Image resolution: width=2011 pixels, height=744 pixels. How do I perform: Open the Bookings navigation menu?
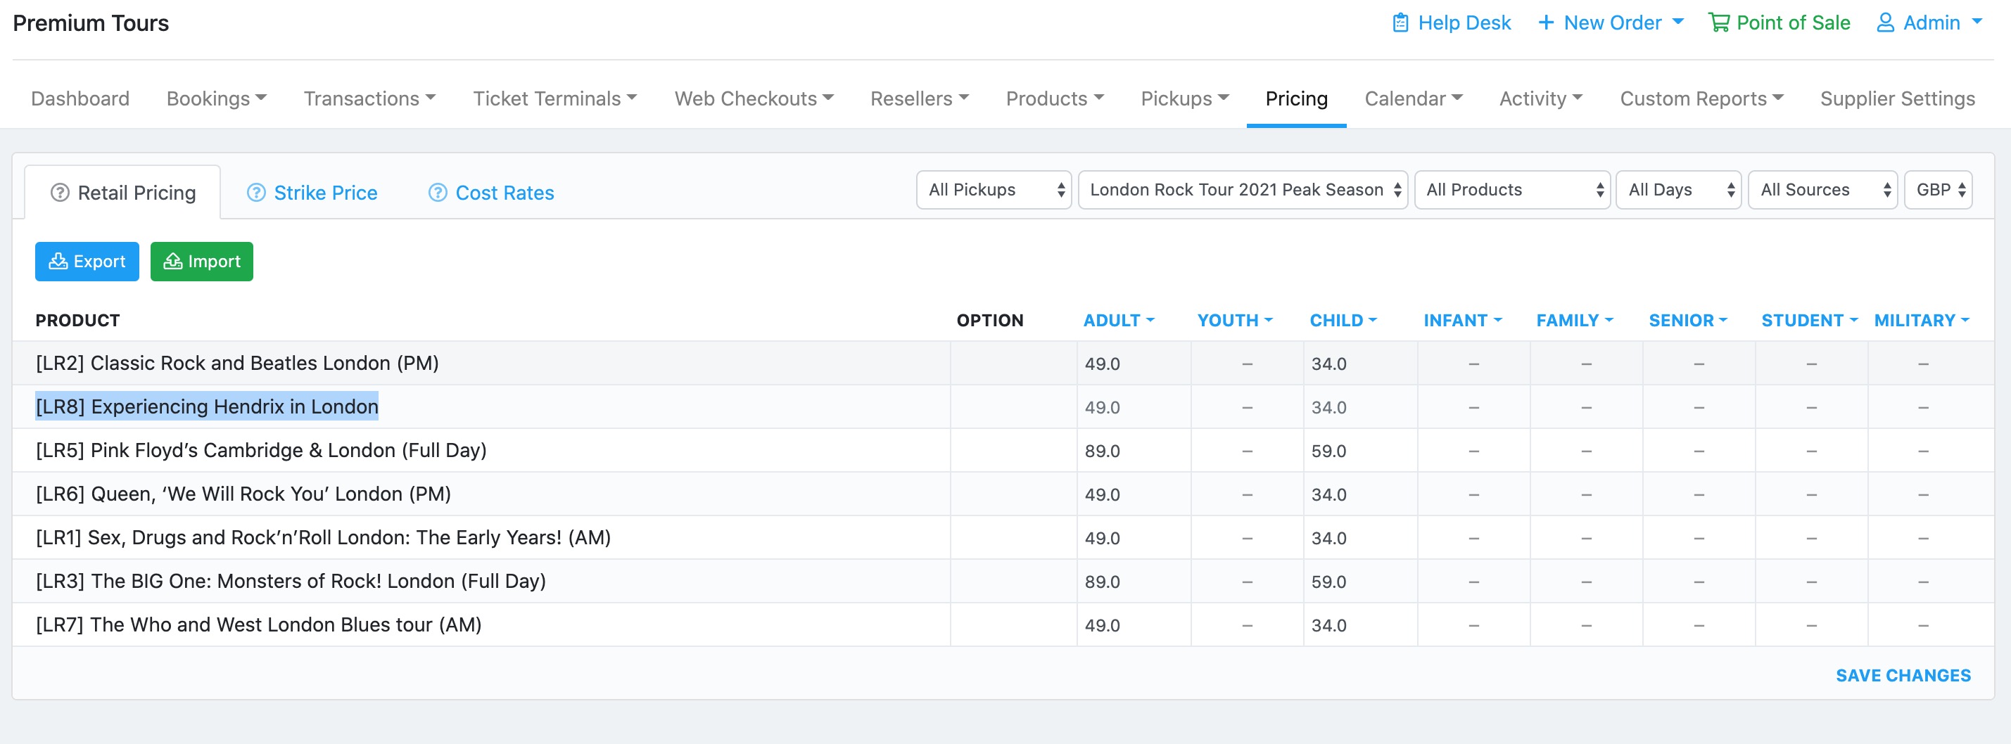coord(216,99)
